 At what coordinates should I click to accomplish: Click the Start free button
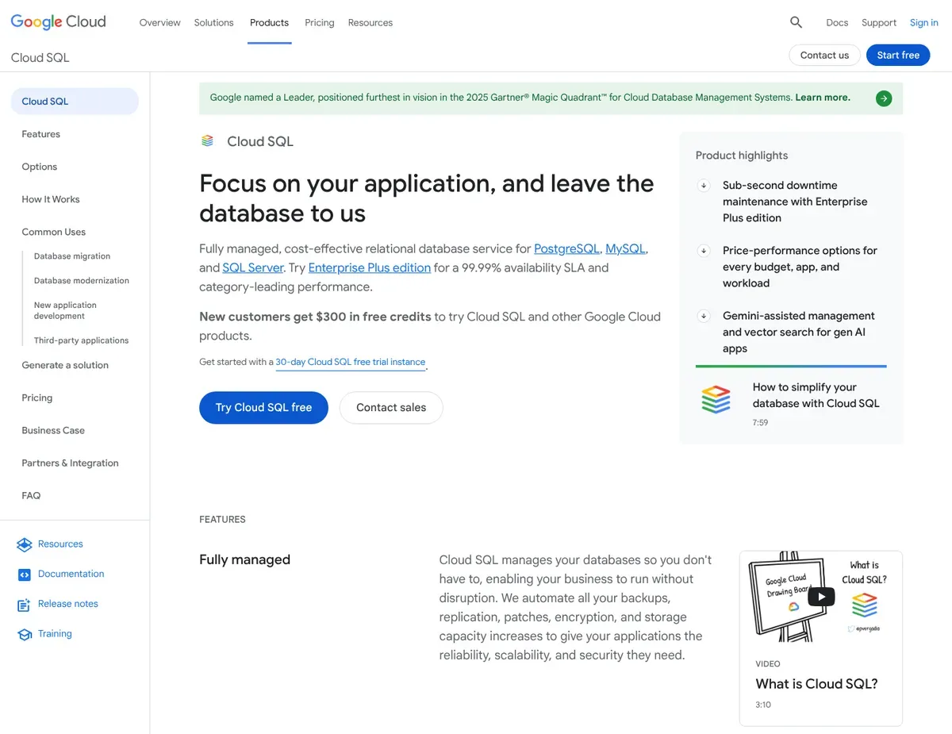pyautogui.click(x=898, y=55)
